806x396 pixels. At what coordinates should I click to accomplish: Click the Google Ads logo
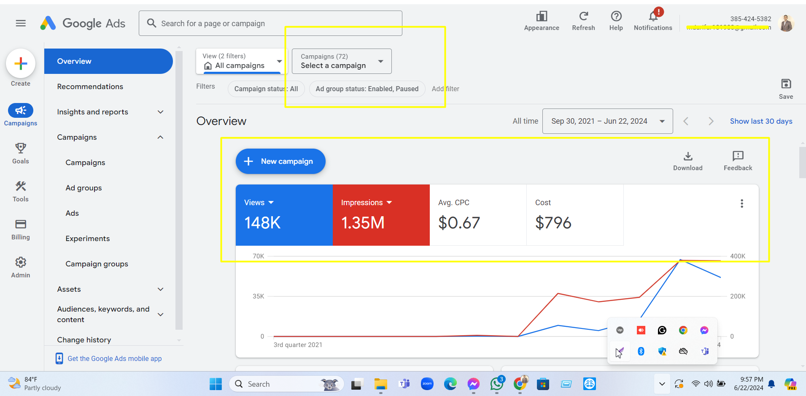83,23
